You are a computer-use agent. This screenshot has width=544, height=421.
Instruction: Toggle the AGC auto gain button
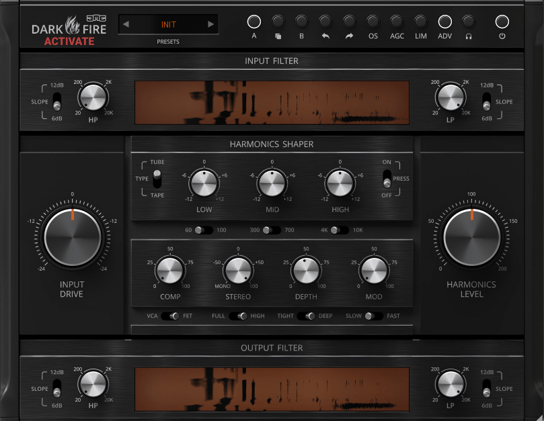click(x=397, y=21)
